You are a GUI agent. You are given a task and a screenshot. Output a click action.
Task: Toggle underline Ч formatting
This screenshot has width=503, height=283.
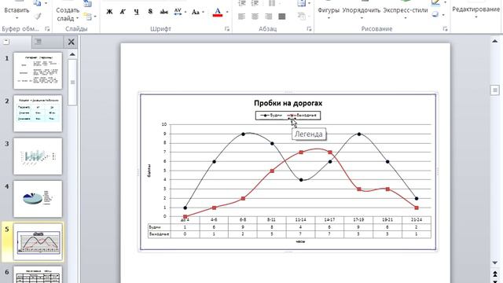[x=137, y=12]
